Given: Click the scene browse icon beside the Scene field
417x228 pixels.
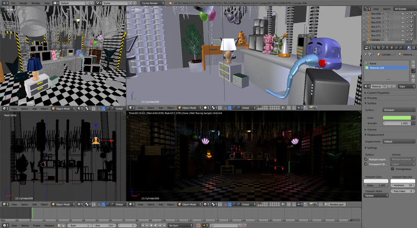Looking at the screenshot, I should tap(98, 3).
